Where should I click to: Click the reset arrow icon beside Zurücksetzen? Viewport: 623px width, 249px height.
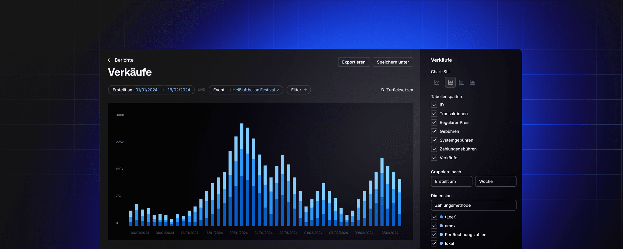[x=382, y=90]
